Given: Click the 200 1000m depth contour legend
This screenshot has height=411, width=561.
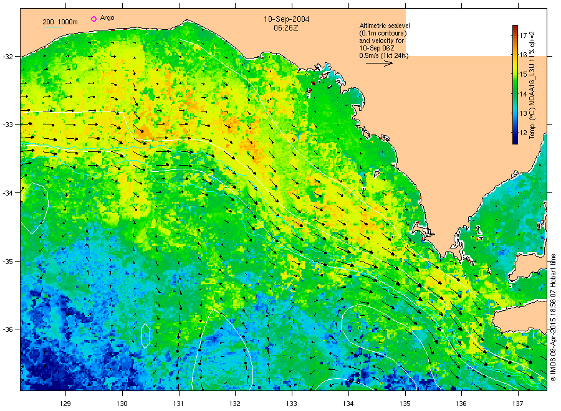Looking at the screenshot, I should point(60,22).
